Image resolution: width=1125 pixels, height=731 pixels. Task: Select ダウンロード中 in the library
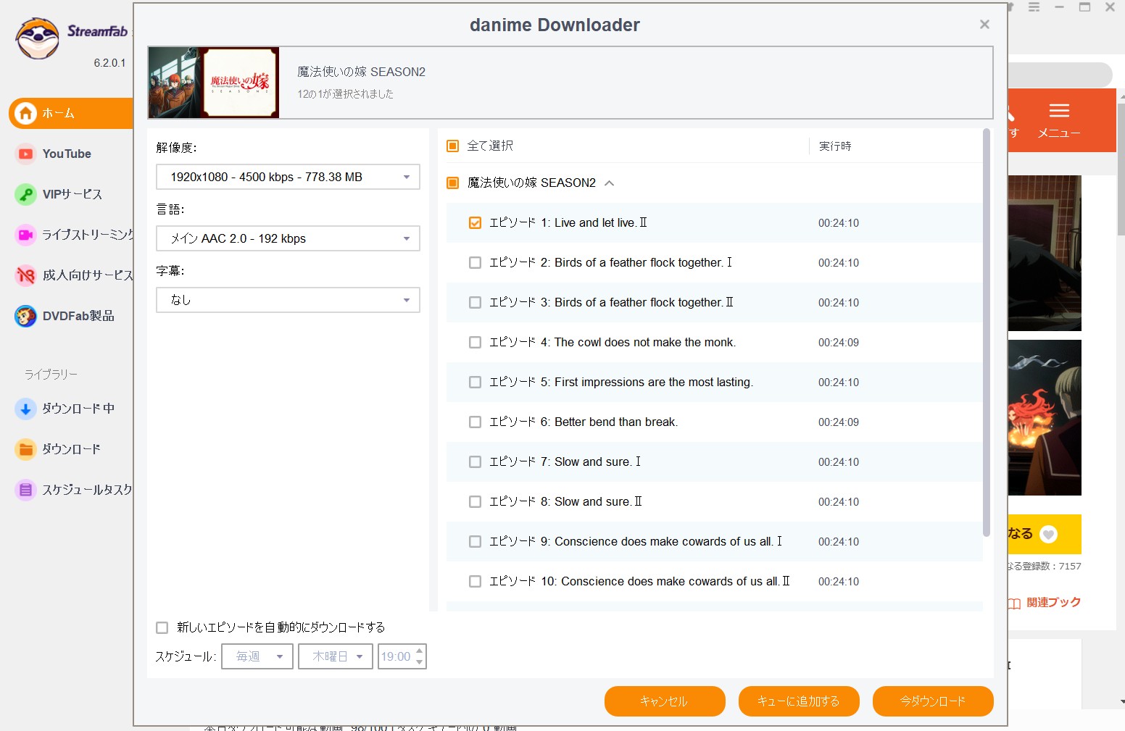pyautogui.click(x=78, y=409)
